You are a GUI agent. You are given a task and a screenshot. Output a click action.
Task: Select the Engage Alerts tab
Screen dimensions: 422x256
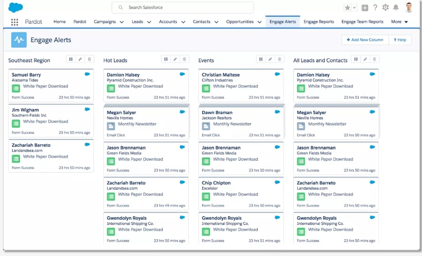[282, 22]
